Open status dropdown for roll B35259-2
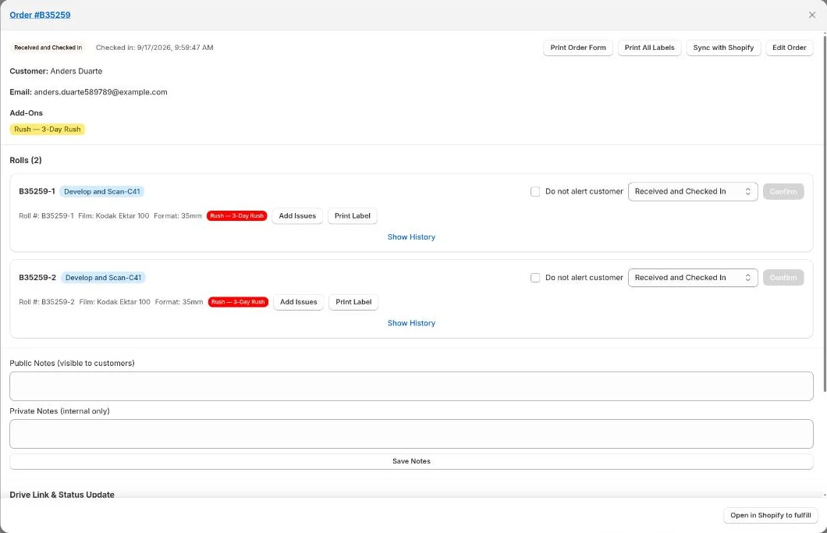Viewport: 827px width, 533px height. (x=693, y=278)
